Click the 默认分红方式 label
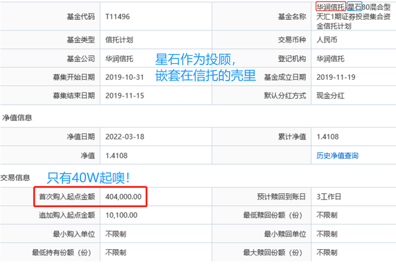 tap(285, 95)
